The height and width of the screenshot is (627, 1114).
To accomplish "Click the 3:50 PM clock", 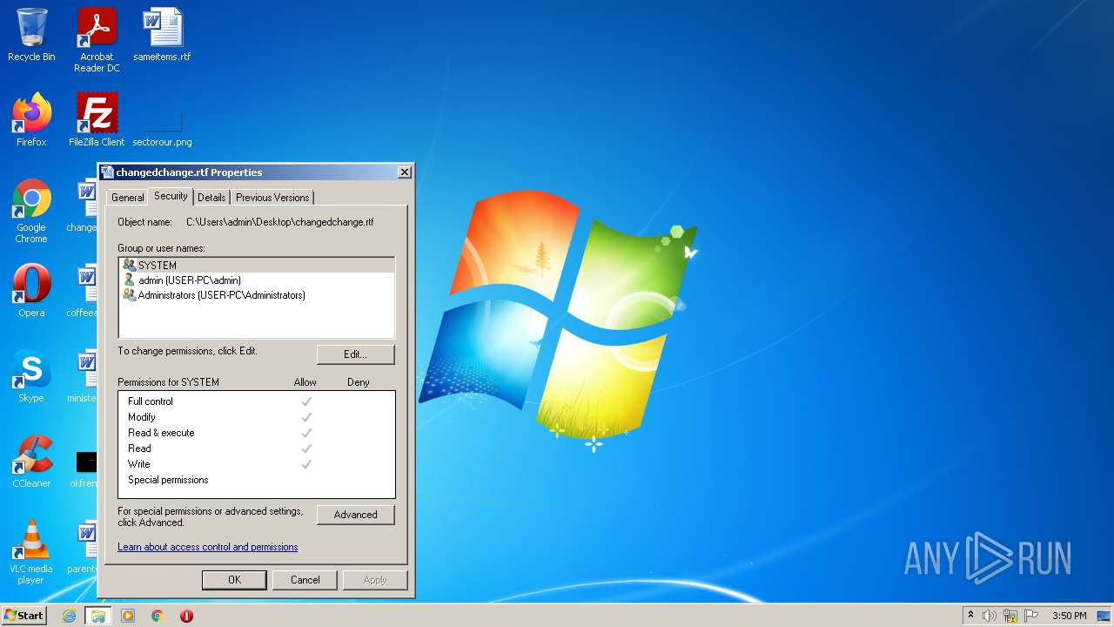I will [x=1069, y=616].
